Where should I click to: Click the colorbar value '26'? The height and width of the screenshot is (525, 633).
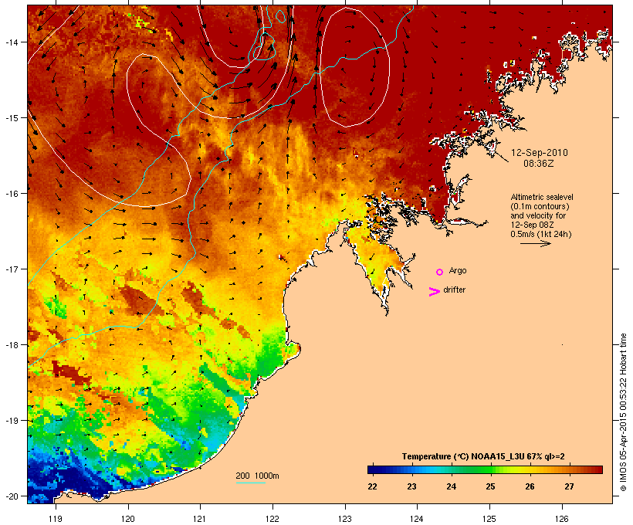(530, 486)
